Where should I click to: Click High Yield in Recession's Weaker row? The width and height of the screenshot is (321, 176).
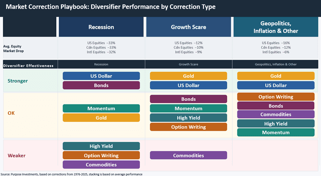coord(101,146)
